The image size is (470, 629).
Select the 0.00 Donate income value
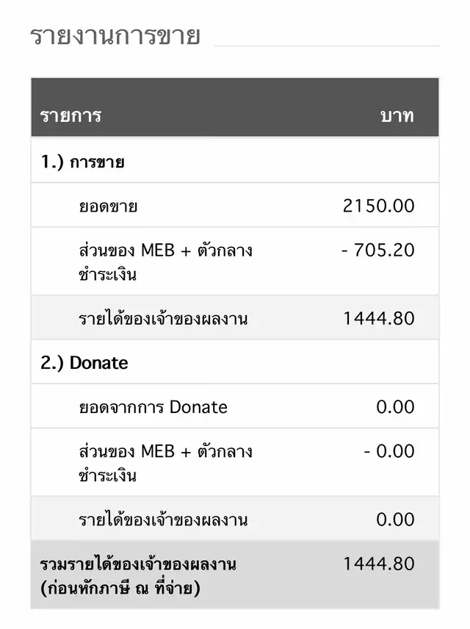coord(395,520)
